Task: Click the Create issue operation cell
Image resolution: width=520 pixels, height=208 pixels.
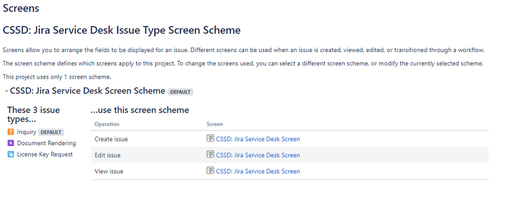Action: pyautogui.click(x=111, y=139)
